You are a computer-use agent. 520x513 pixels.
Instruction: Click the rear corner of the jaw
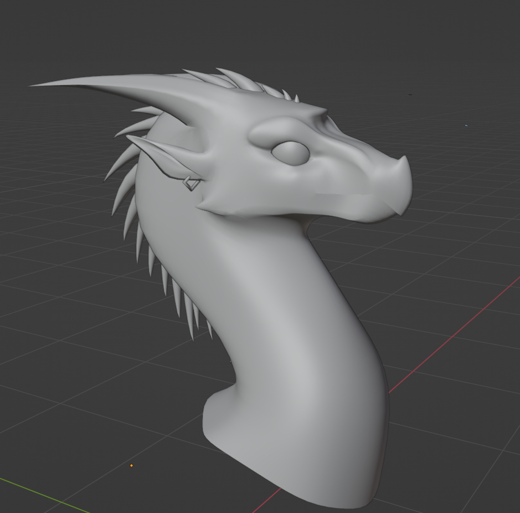(x=204, y=207)
